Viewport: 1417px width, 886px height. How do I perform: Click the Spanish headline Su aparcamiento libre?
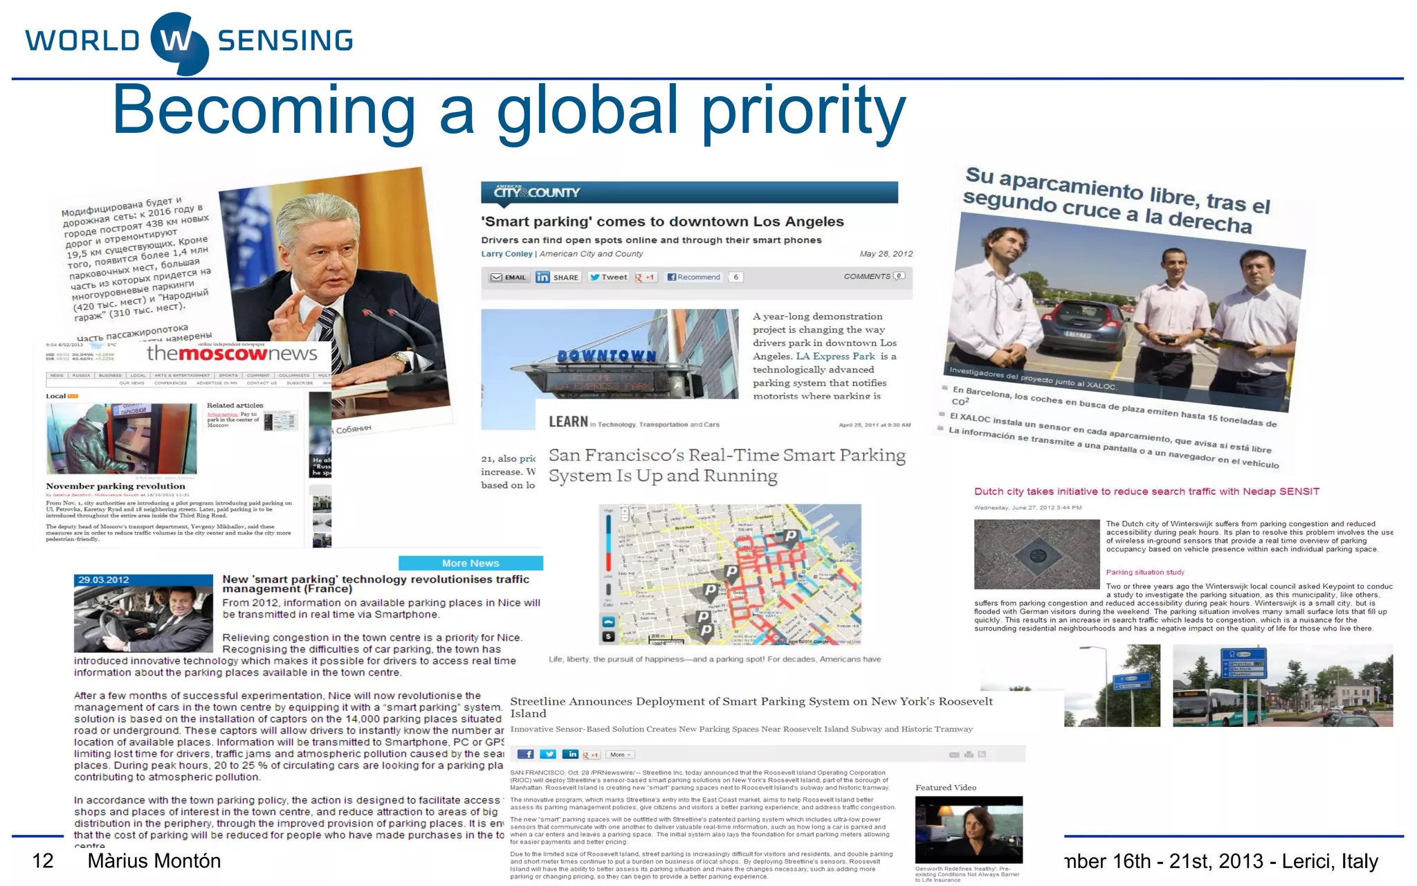coord(1116,201)
